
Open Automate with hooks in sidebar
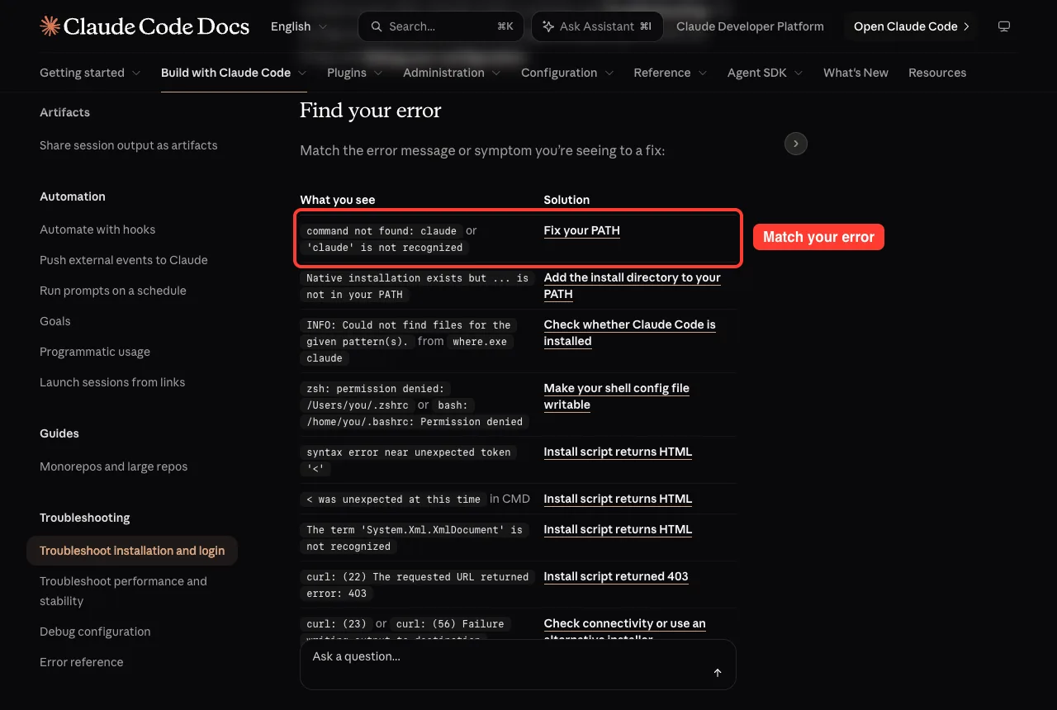[97, 230]
